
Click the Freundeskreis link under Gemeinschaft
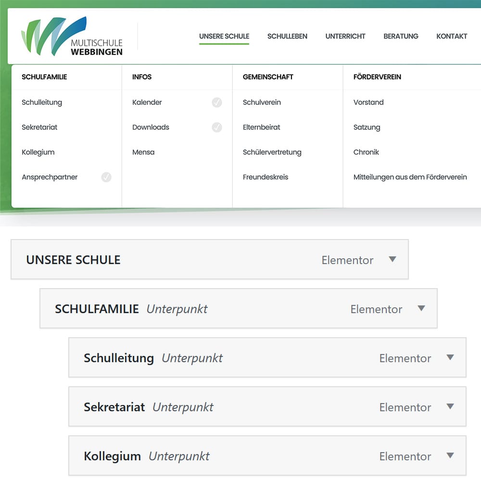coord(266,177)
